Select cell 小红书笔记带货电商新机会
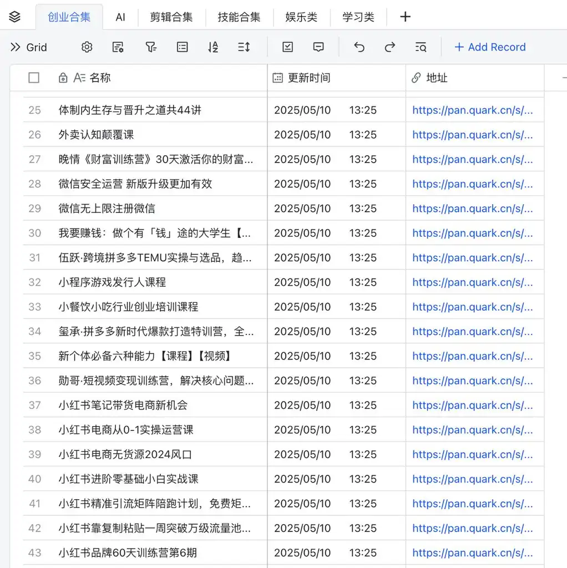567x568 pixels. coord(160,405)
